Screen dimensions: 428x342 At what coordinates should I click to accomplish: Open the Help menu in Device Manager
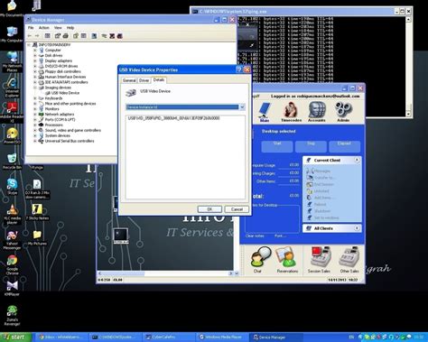click(70, 28)
